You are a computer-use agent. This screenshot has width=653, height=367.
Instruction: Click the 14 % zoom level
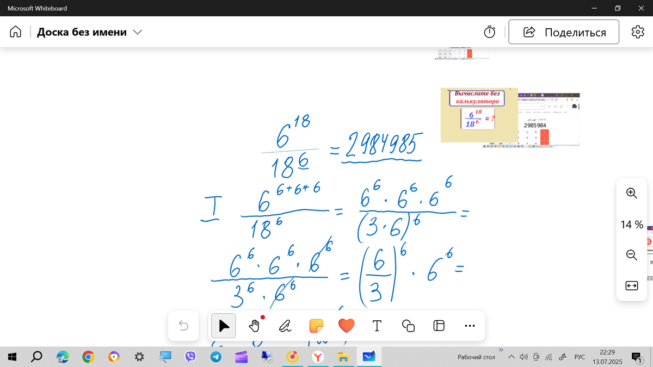click(631, 224)
